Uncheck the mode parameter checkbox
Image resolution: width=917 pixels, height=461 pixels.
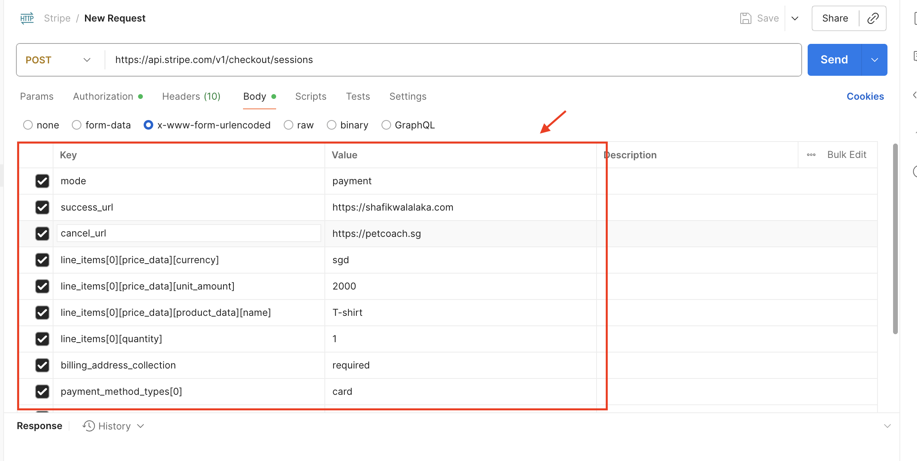click(42, 181)
